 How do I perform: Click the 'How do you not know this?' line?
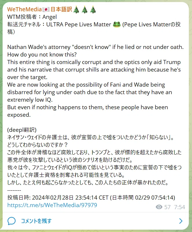pyautogui.click(x=42, y=55)
